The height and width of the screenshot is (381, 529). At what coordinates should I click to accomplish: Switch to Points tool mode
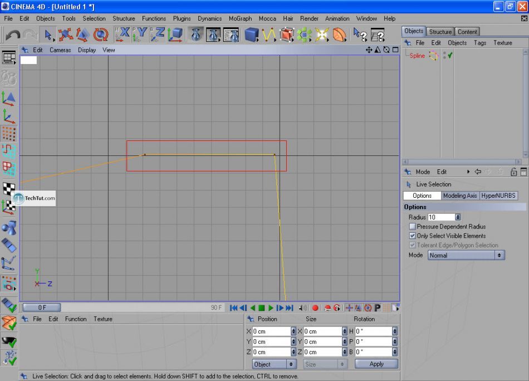[x=9, y=134]
